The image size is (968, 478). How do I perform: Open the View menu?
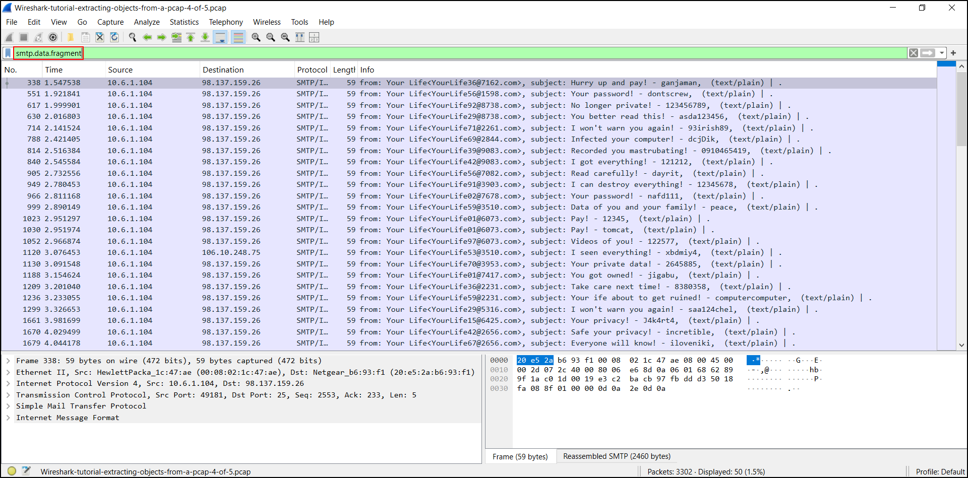click(x=58, y=22)
